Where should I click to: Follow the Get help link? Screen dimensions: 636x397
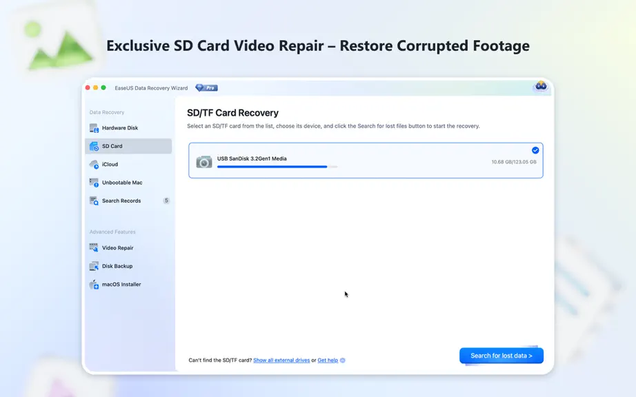coord(328,360)
